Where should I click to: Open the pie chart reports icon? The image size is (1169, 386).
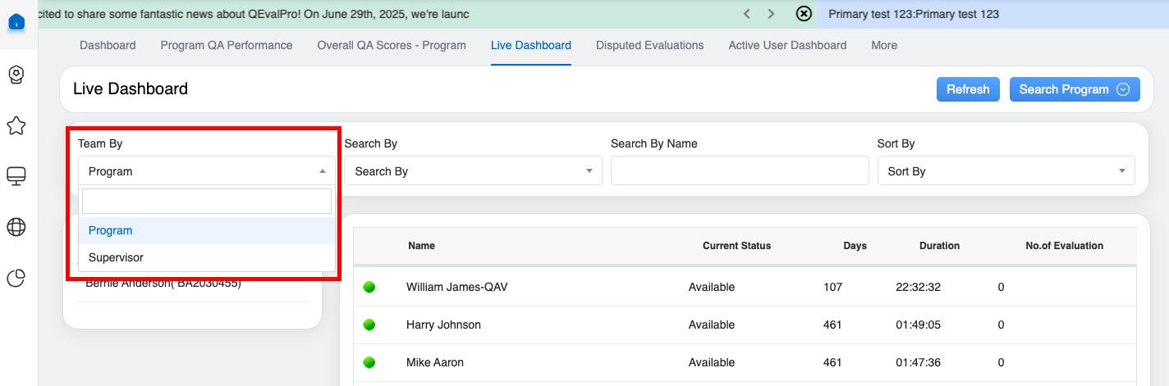(x=16, y=279)
